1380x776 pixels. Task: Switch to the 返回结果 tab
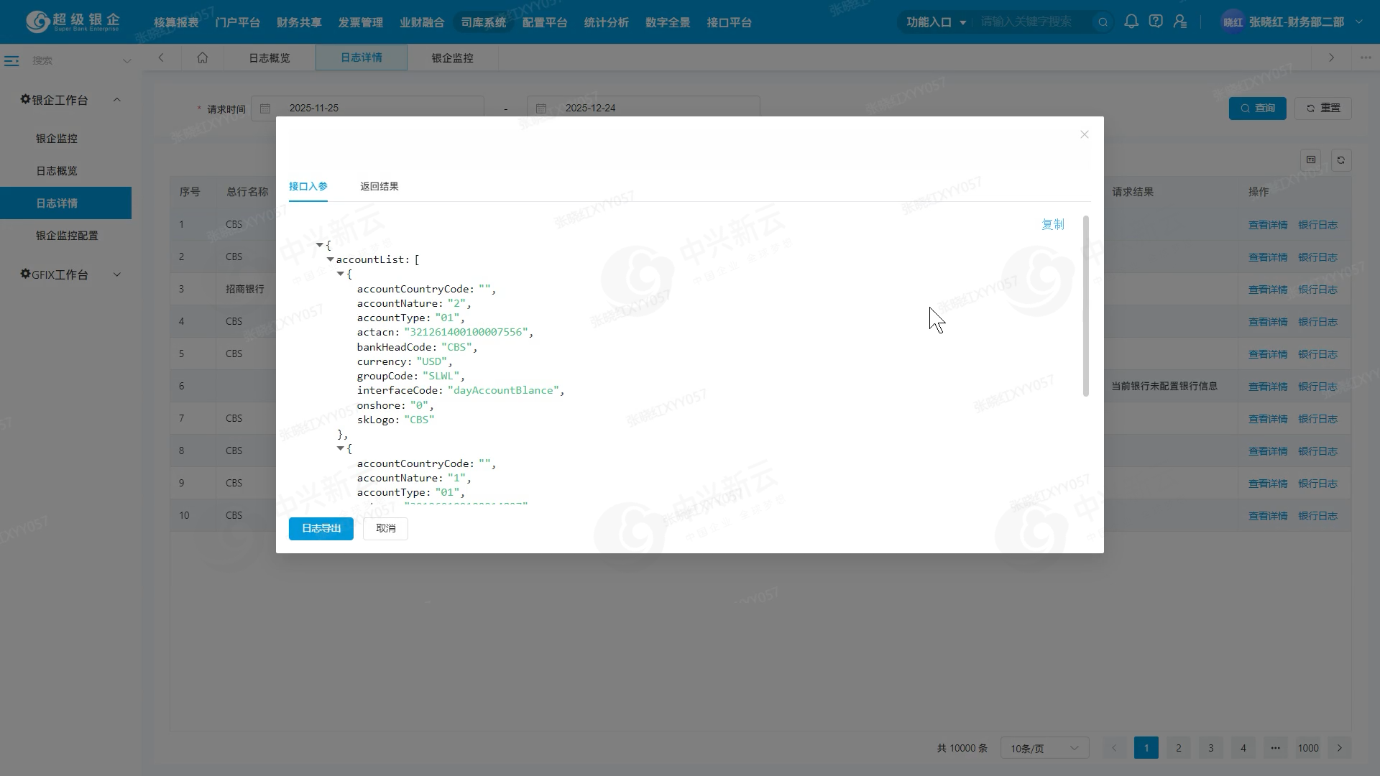(x=379, y=186)
